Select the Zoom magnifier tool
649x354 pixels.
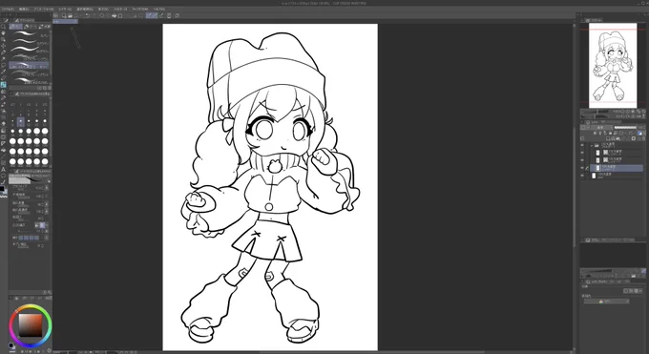[x=3, y=27]
